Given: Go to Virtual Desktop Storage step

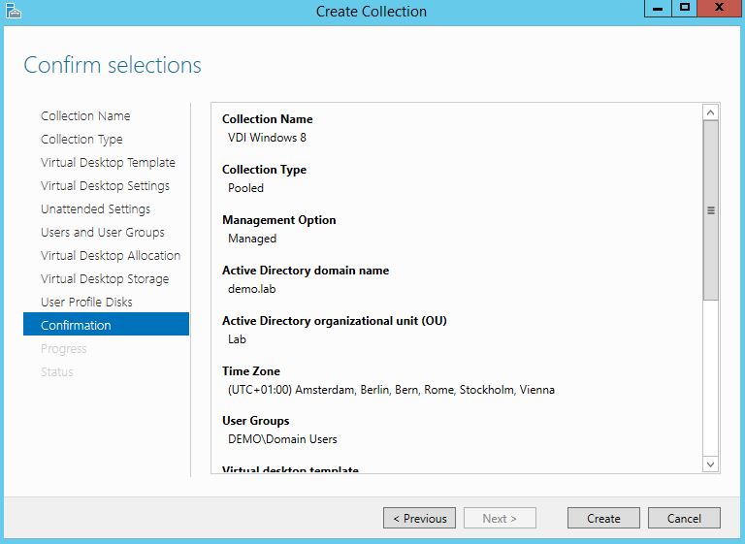Looking at the screenshot, I should tap(105, 279).
